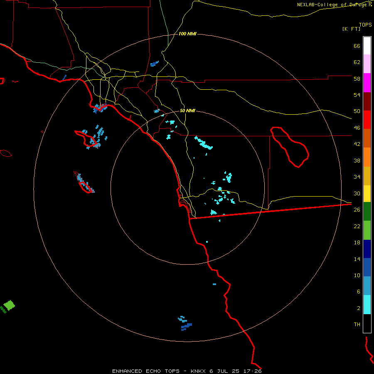Click the "18" legend value

click(x=357, y=243)
